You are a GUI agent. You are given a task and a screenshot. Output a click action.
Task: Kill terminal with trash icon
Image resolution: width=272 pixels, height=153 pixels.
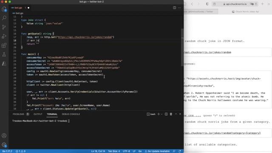pos(171,114)
